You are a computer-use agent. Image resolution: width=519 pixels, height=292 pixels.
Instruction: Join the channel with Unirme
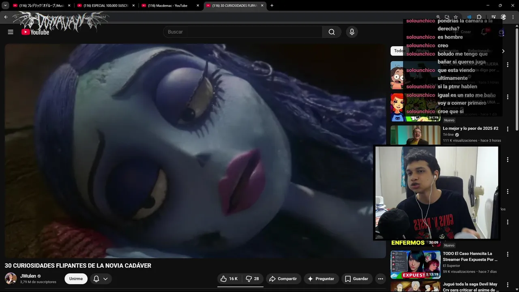76,279
